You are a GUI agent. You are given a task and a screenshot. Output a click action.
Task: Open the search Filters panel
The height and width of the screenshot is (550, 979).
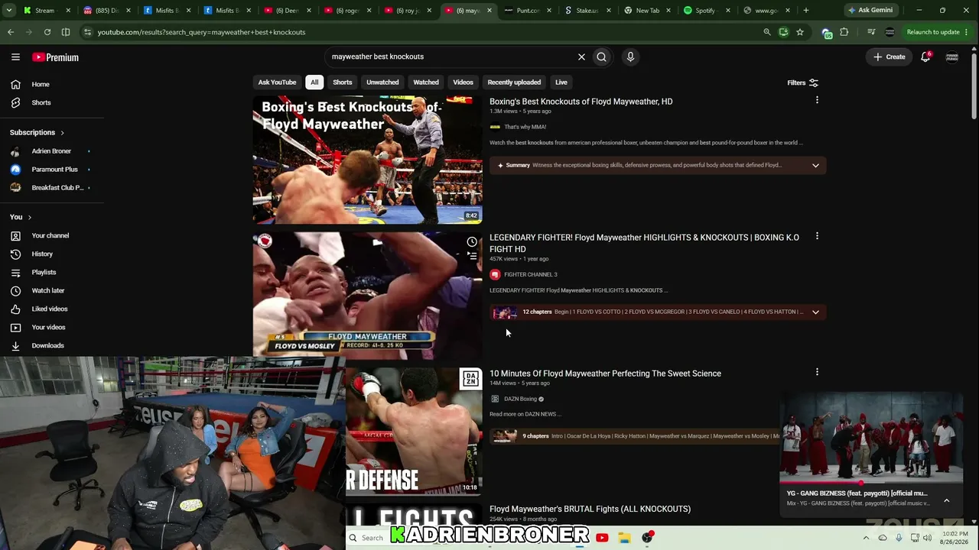[803, 82]
